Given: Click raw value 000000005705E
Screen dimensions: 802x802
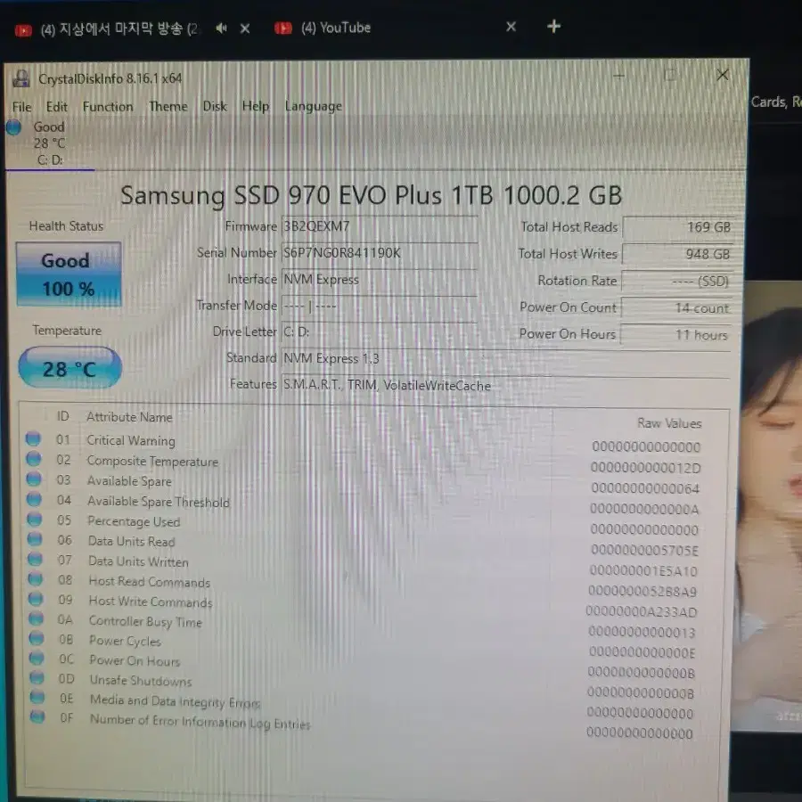Looking at the screenshot, I should click(x=644, y=550).
